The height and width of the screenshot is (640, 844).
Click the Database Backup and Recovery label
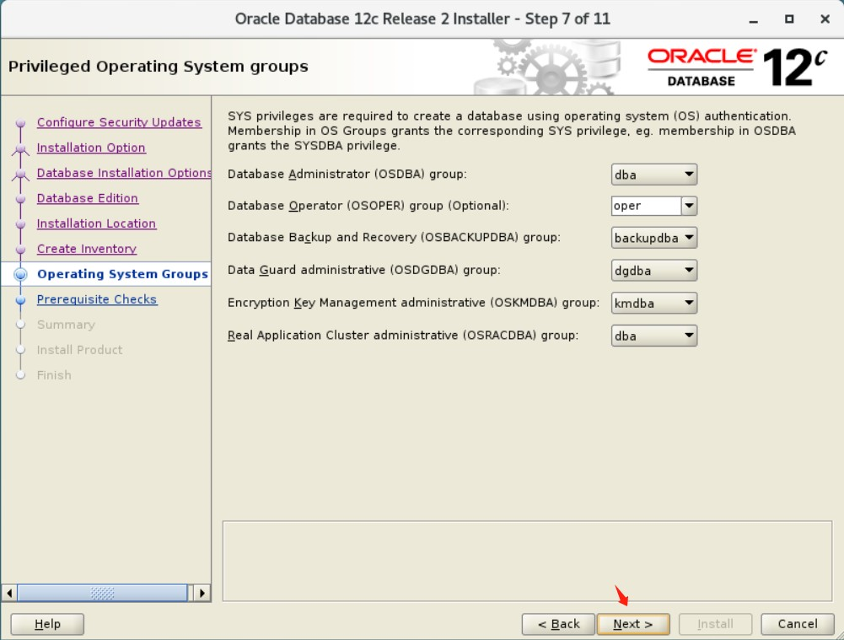pos(394,238)
